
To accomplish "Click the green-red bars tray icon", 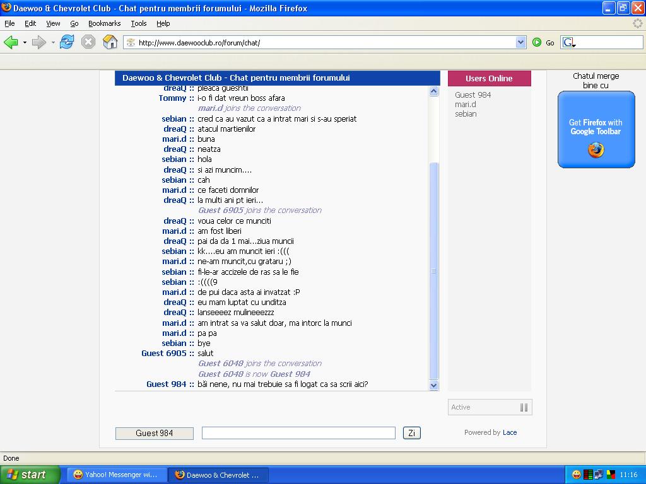I will (x=588, y=475).
